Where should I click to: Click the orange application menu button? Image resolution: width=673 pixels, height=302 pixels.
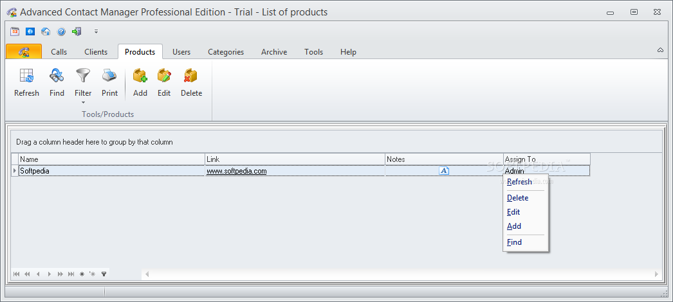point(24,51)
